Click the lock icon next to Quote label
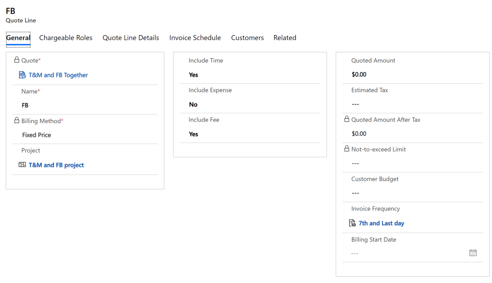Screen dimensions: 492x283 coord(17,60)
